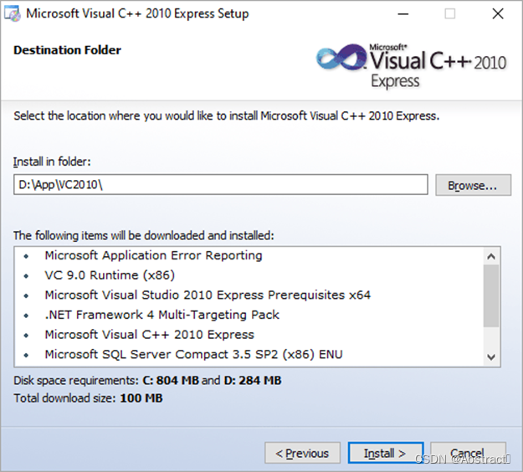Select Microsoft Application Error Reporting item
The image size is (523, 472).
153,255
